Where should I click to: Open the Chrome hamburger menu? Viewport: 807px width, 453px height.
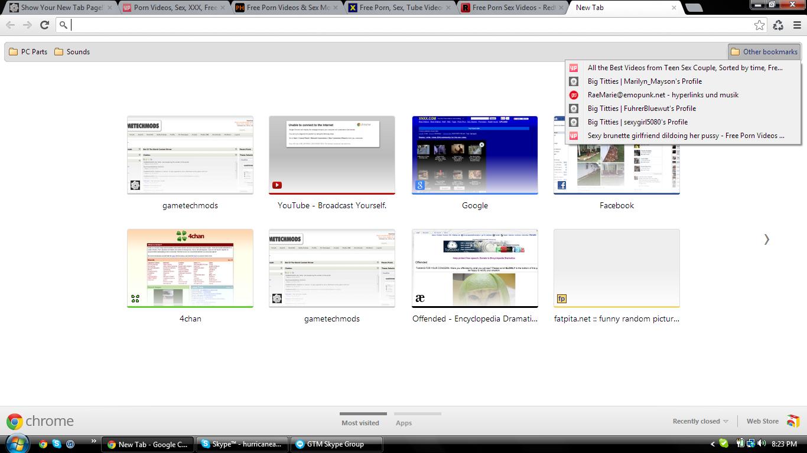point(797,25)
